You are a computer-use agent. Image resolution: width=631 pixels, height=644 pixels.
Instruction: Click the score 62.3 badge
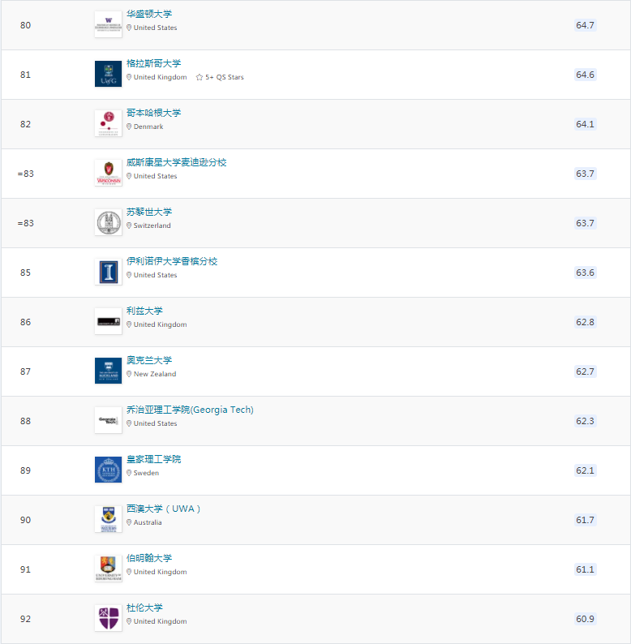click(x=585, y=421)
